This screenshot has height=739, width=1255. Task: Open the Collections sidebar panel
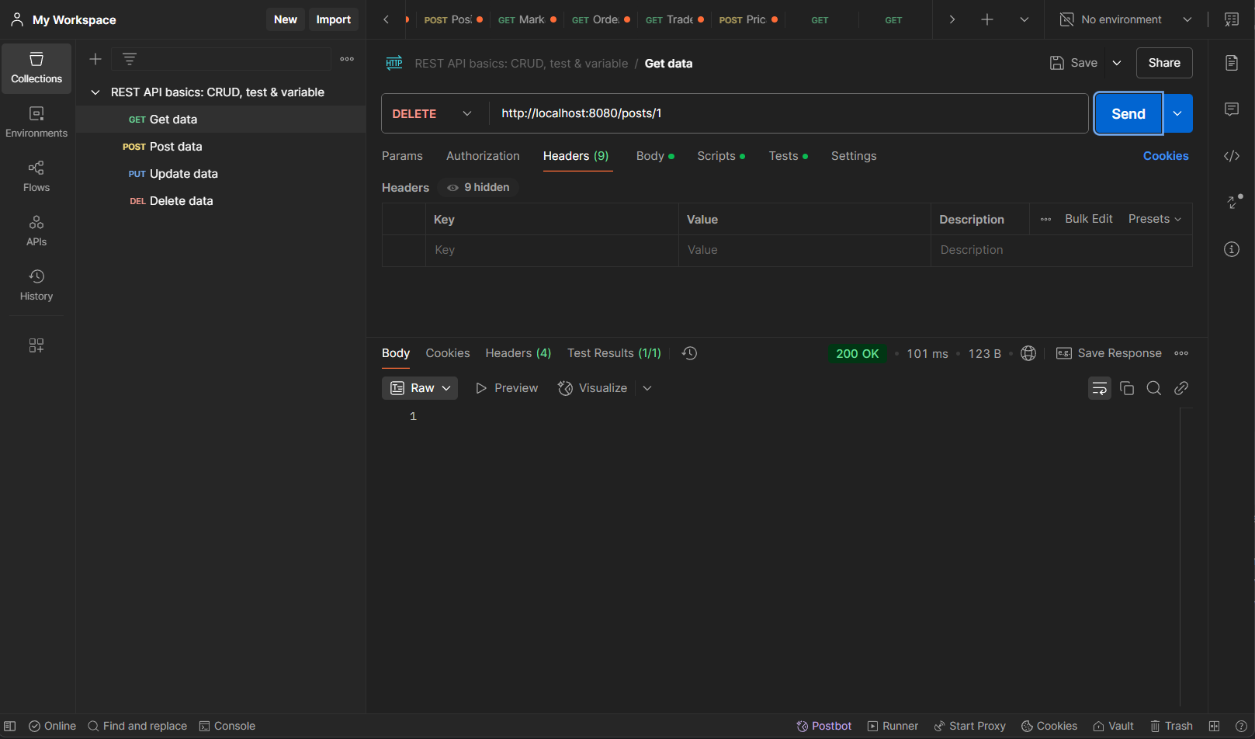coord(36,68)
